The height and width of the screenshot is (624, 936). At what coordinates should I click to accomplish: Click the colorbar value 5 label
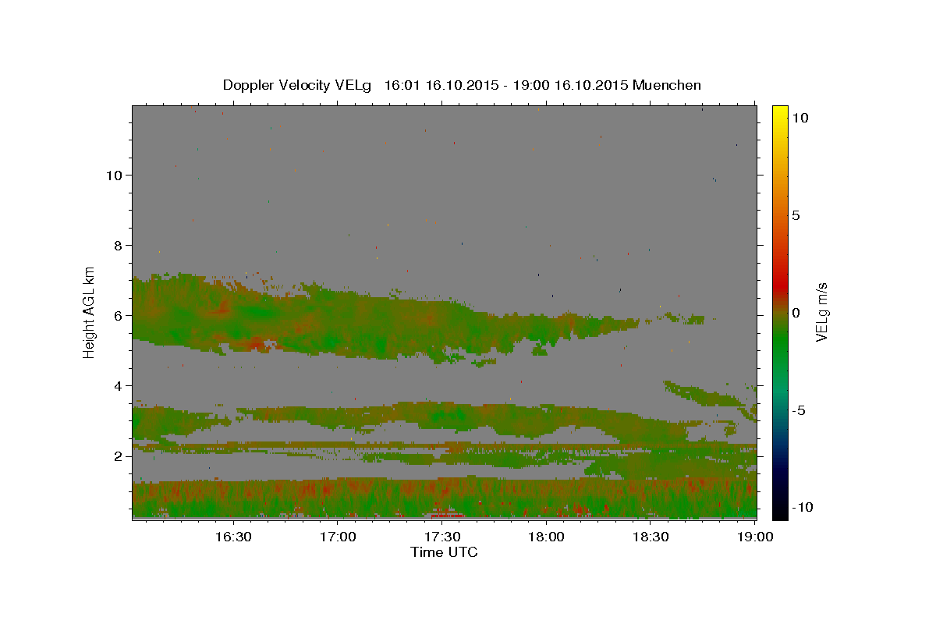[x=796, y=215]
